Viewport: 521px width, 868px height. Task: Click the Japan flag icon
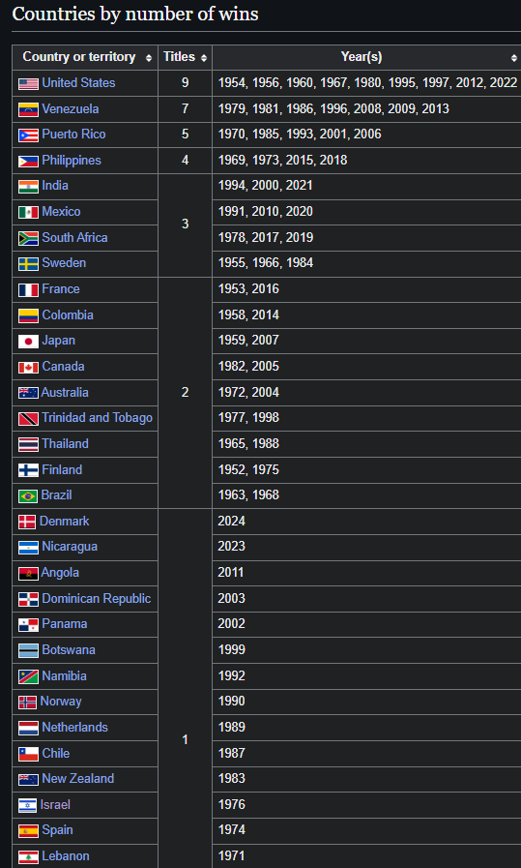tap(28, 341)
